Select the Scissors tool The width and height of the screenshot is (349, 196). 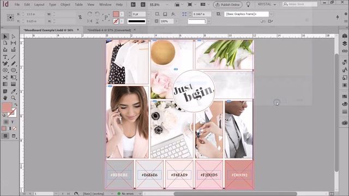tap(5, 77)
